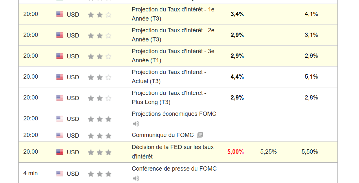Click US flag in Décision de la FED row
This screenshot has height=183, width=359.
[60, 152]
